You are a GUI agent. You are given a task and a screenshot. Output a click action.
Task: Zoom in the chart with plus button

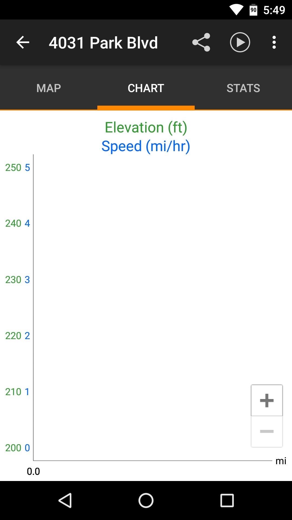tap(267, 400)
